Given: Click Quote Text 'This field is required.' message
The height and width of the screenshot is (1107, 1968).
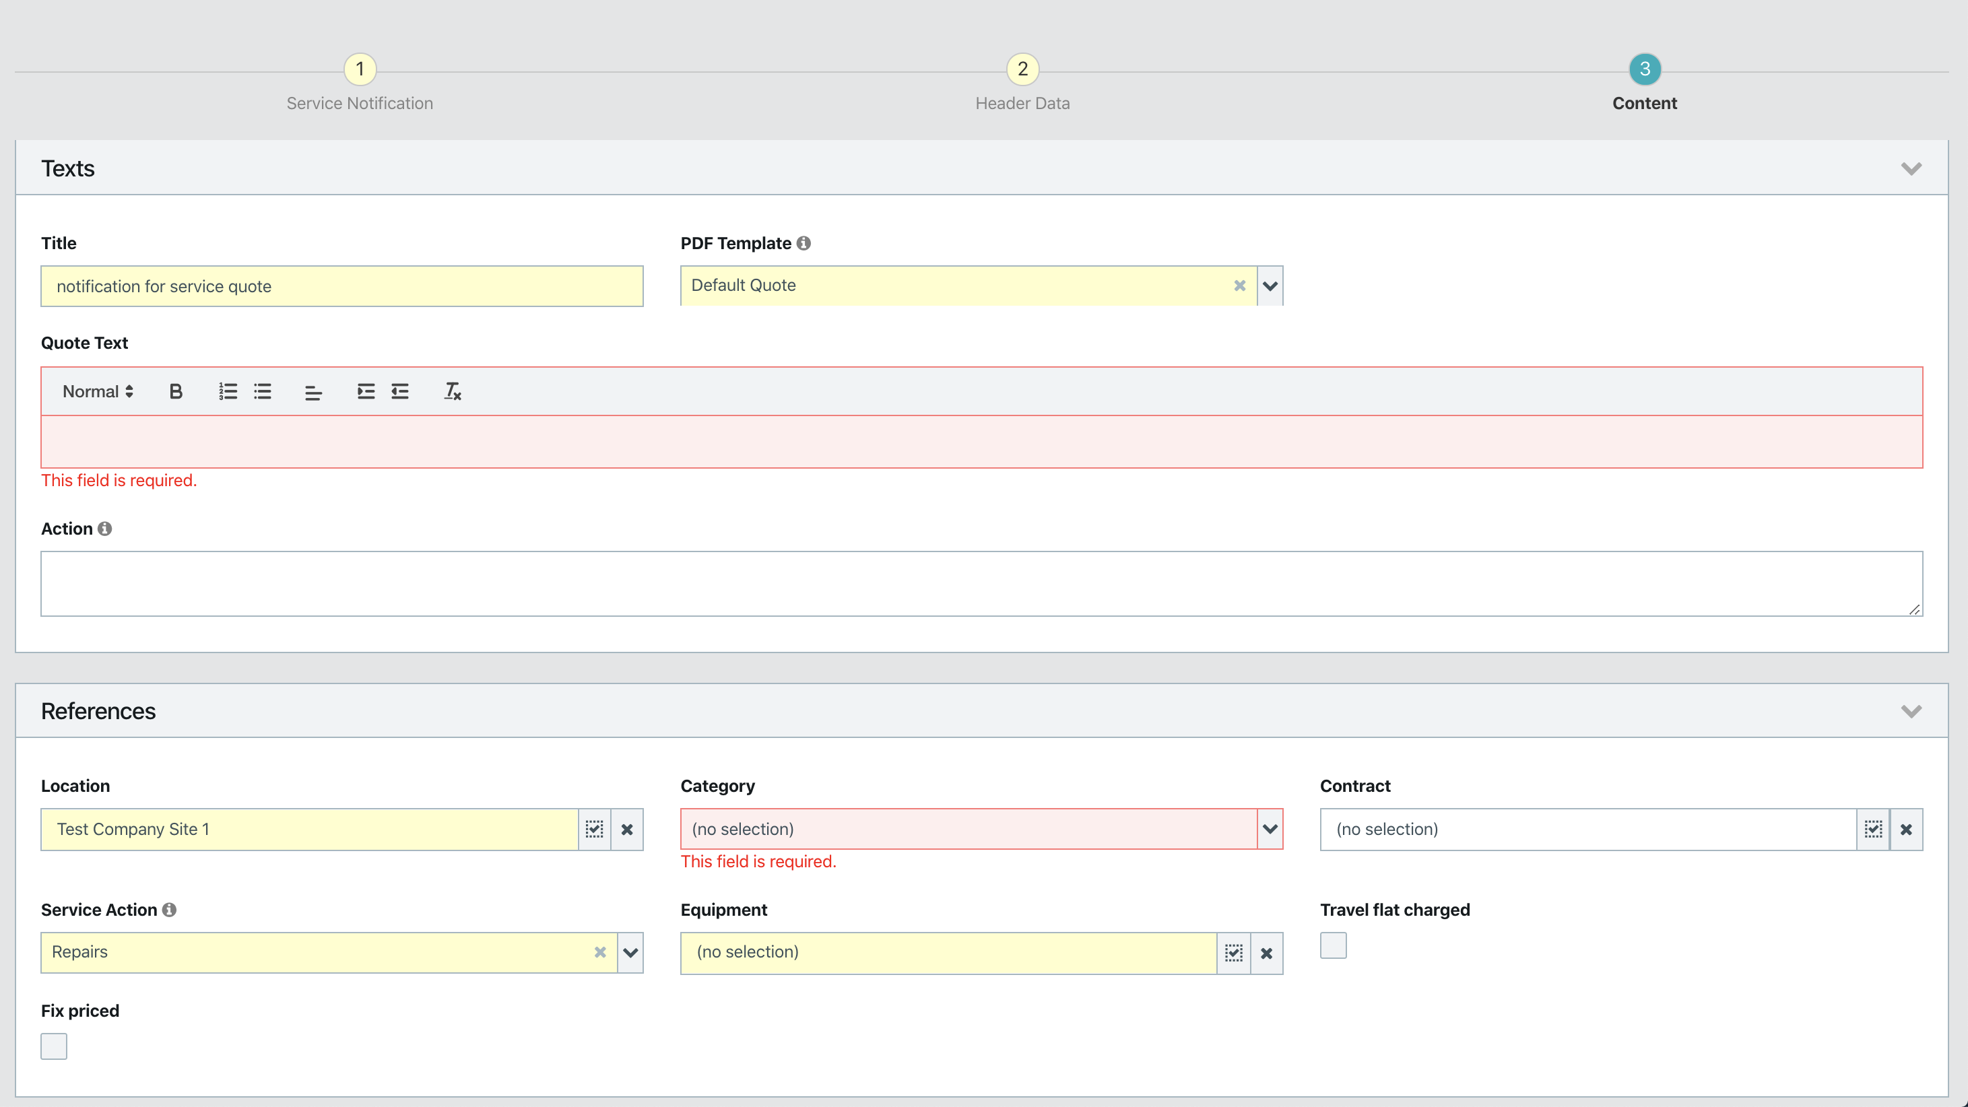Looking at the screenshot, I should tap(119, 481).
